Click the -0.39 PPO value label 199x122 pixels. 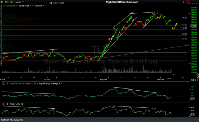tap(192, 99)
